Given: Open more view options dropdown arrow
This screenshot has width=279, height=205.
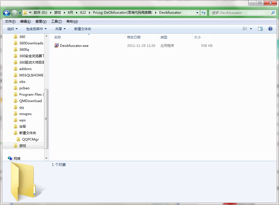Looking at the screenshot, I should [251, 29].
